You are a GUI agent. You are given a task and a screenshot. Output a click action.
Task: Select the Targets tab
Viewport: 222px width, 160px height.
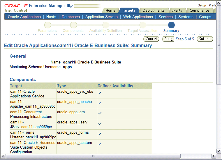[128, 10]
